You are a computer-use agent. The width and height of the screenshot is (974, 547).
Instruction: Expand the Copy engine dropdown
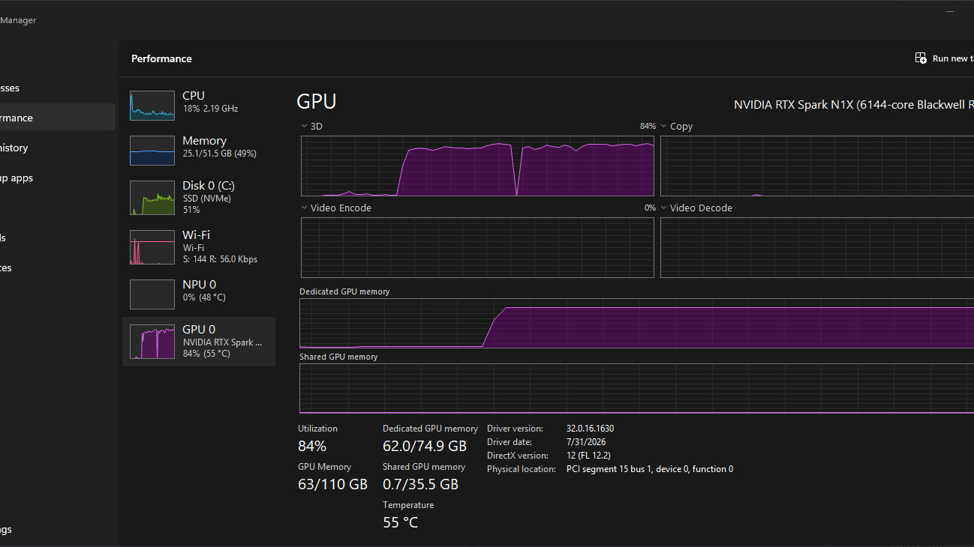point(676,127)
